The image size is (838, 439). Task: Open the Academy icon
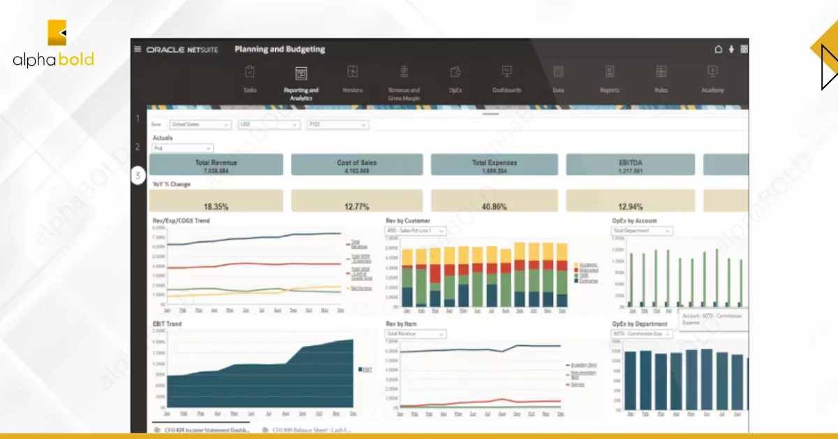(712, 72)
